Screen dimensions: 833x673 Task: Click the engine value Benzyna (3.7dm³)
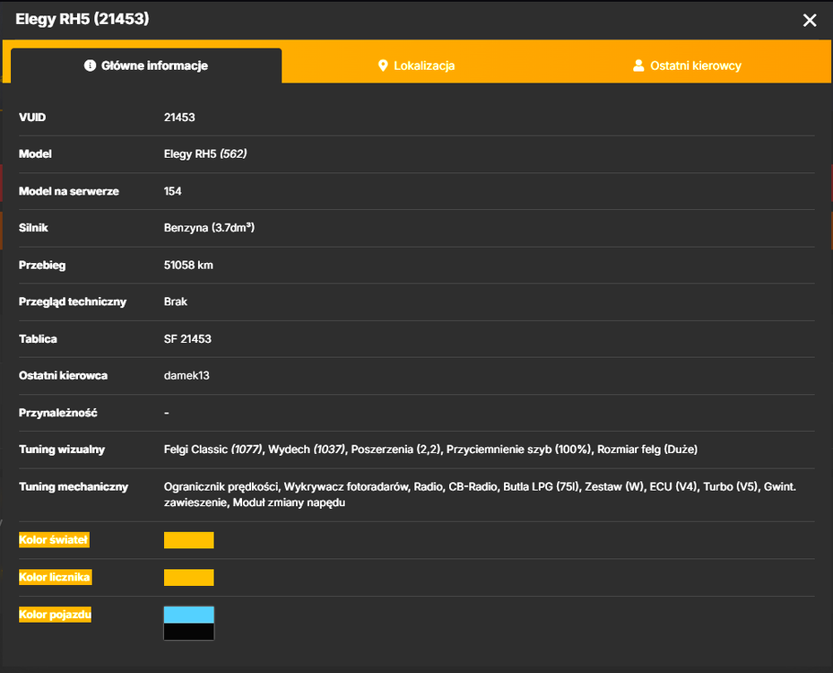209,228
